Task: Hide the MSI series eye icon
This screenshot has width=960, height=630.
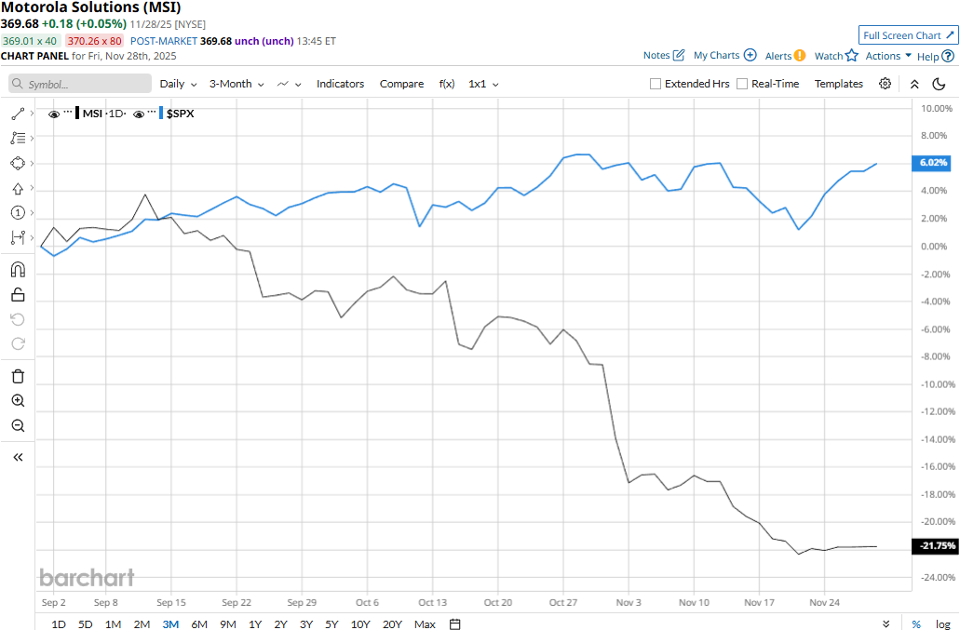Action: (54, 114)
